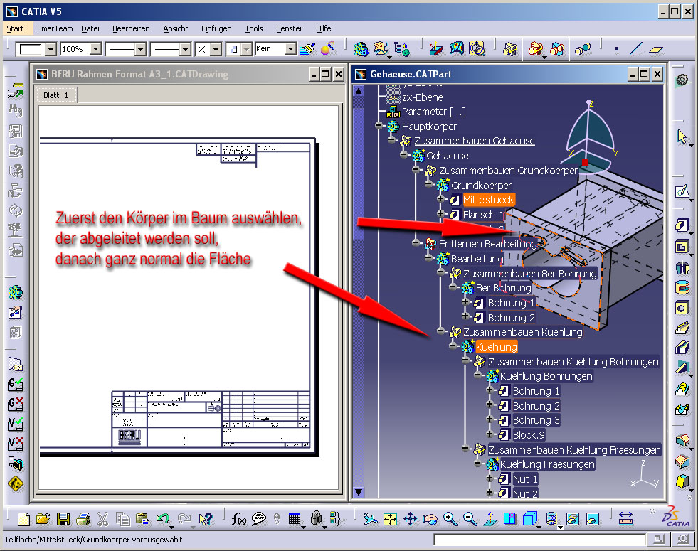Image resolution: width=698 pixels, height=551 pixels.
Task: Click the G with green check icon
Action: (16, 384)
